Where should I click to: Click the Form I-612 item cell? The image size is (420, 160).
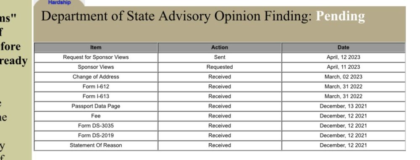pos(96,87)
